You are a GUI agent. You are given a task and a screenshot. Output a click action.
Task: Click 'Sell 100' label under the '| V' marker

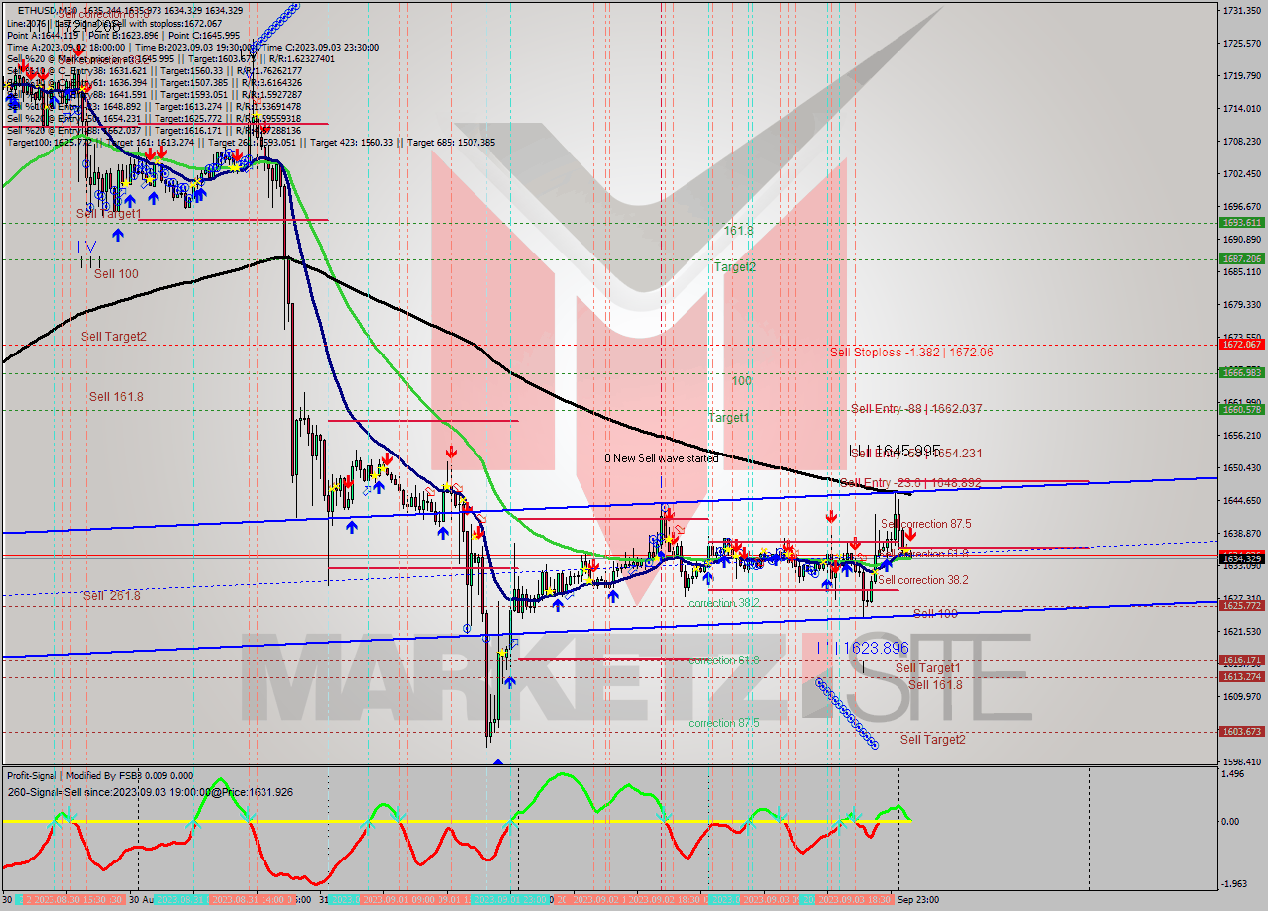pos(116,274)
